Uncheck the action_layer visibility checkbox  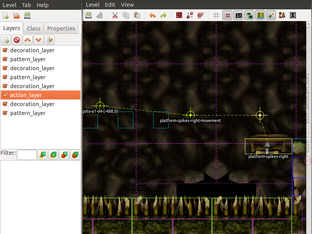(x=5, y=95)
